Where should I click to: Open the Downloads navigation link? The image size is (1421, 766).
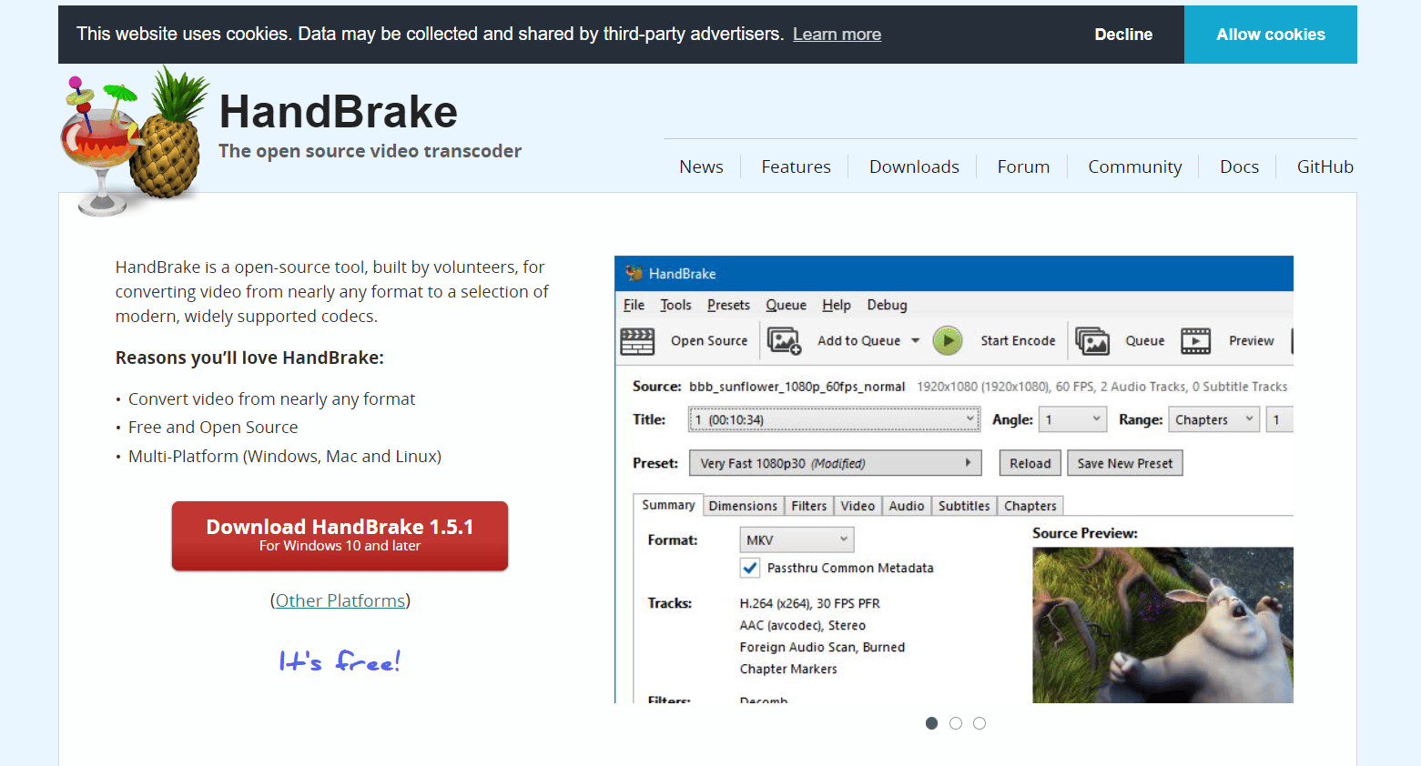click(914, 166)
